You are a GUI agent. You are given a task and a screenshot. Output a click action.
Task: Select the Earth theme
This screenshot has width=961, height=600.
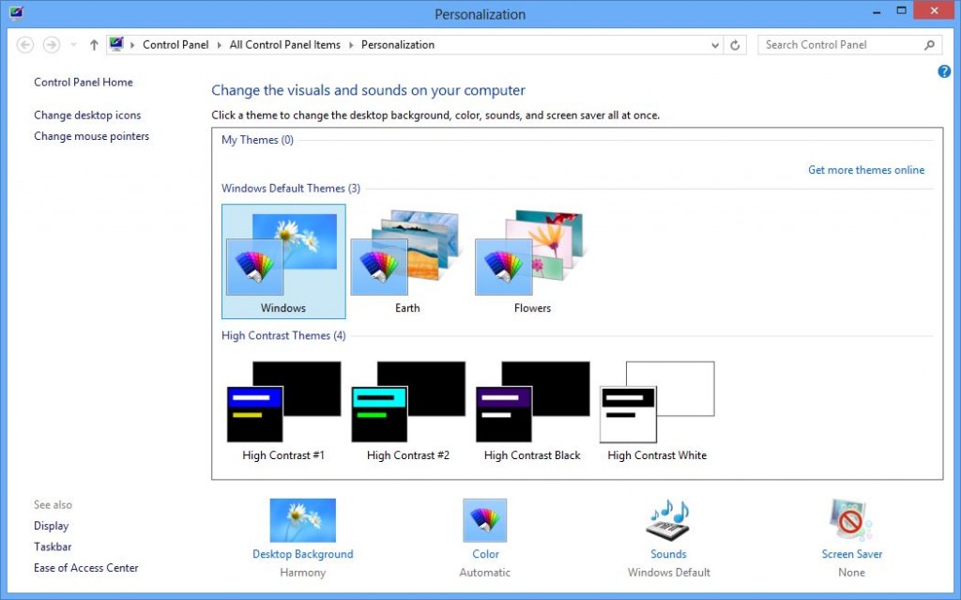407,261
